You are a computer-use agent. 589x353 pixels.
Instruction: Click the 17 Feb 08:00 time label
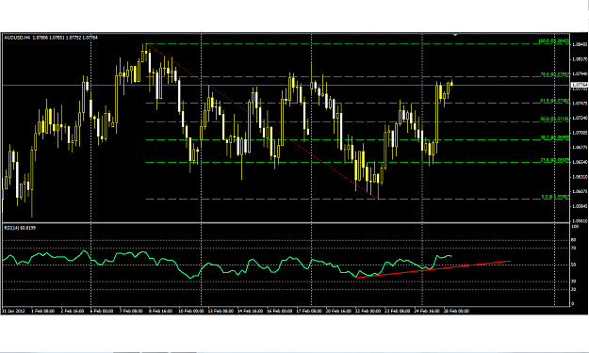(x=309, y=311)
